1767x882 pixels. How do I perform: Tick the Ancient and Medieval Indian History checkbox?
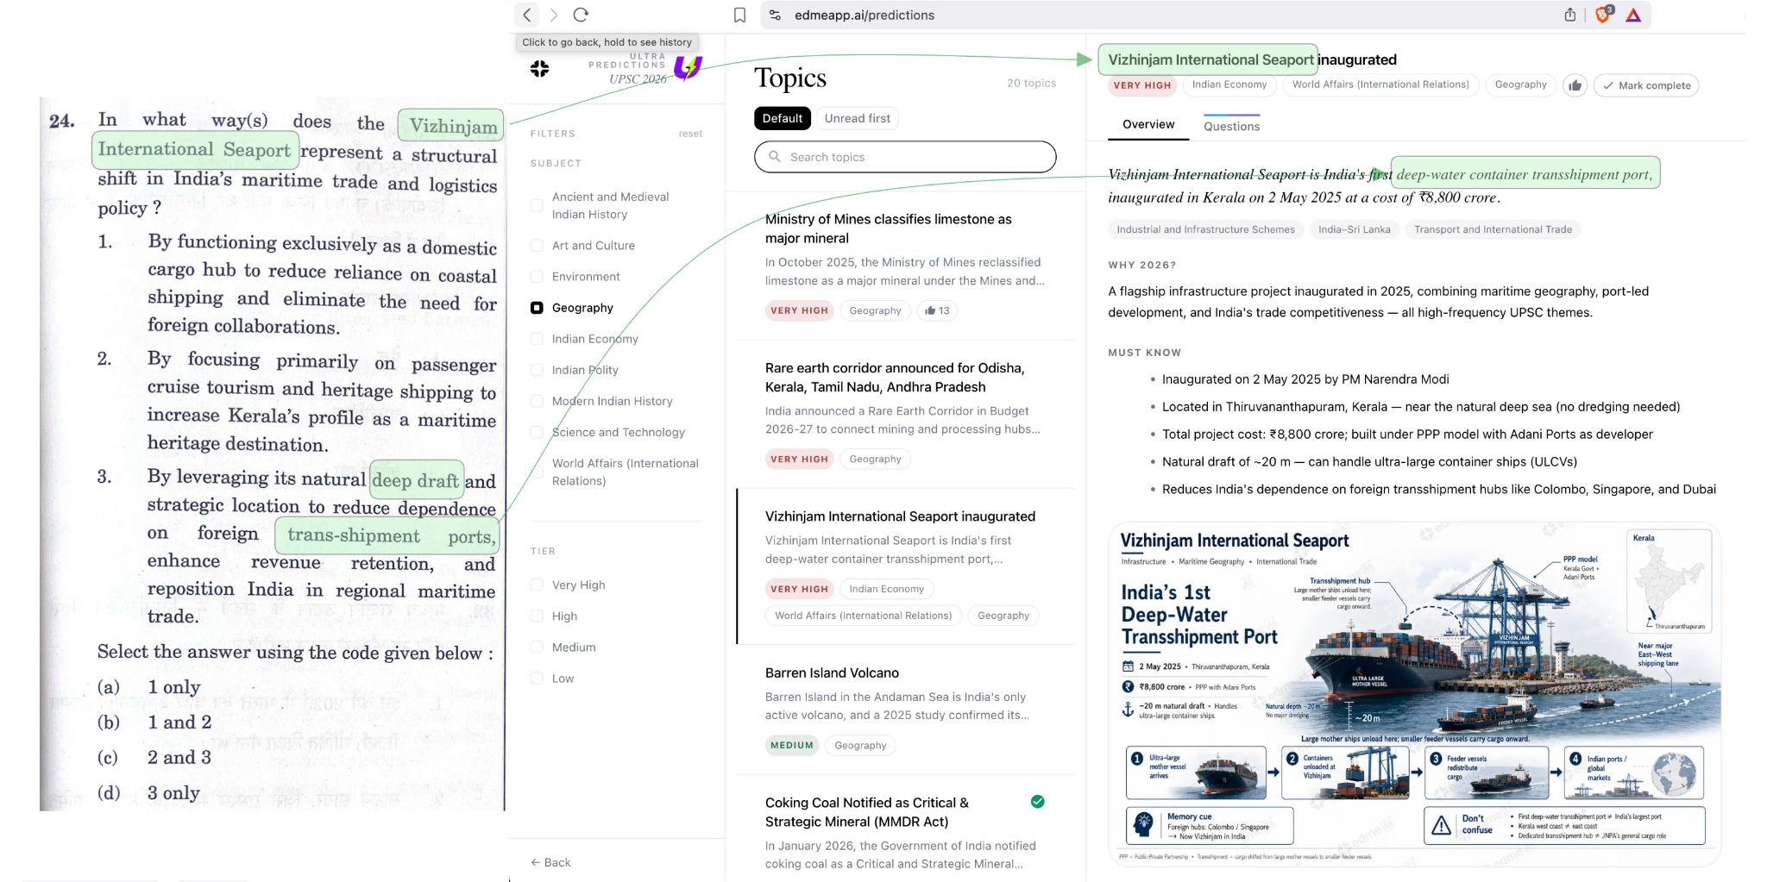[537, 205]
